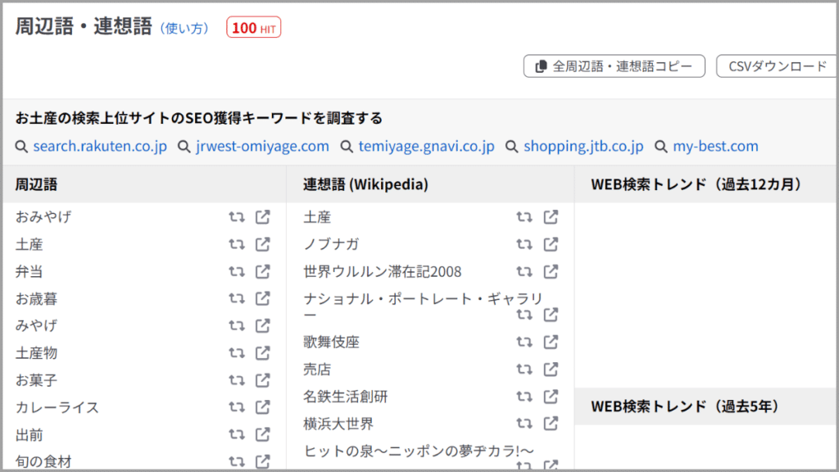
Task: Open the my-best.com link
Action: pos(715,147)
